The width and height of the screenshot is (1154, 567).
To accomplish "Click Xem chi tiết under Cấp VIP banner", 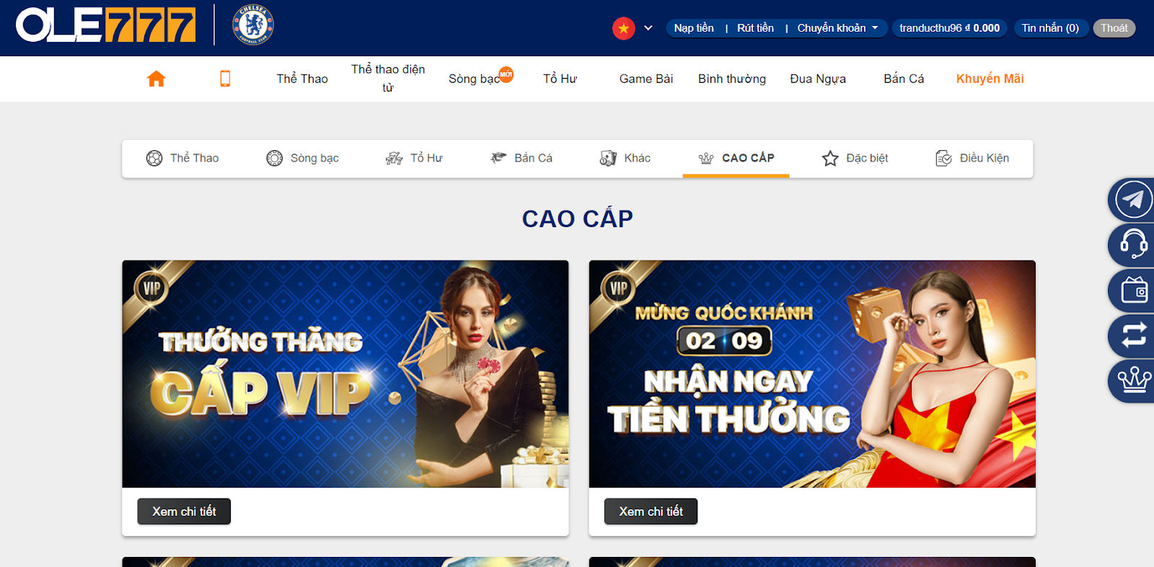I will tap(184, 511).
